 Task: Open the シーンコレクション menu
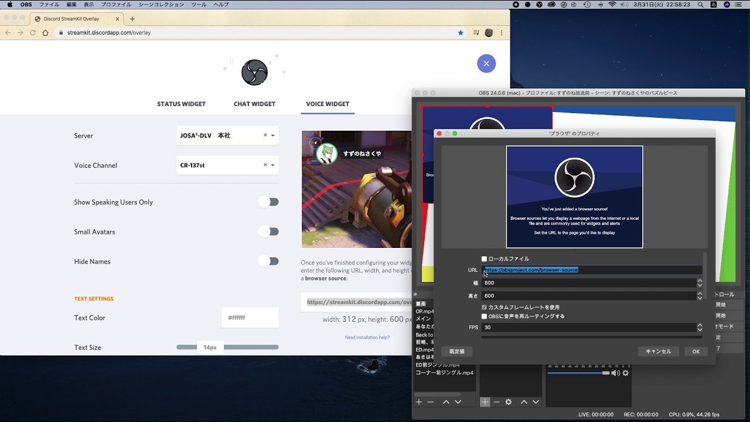click(x=161, y=5)
